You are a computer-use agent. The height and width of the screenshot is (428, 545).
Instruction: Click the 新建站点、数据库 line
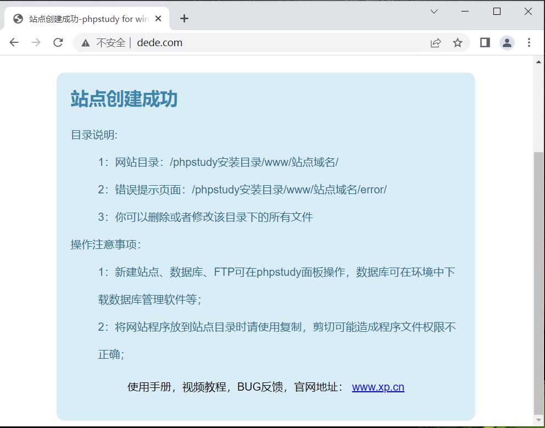click(276, 272)
